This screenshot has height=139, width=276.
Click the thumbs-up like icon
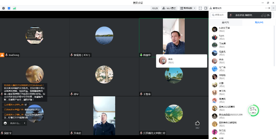click(x=197, y=123)
